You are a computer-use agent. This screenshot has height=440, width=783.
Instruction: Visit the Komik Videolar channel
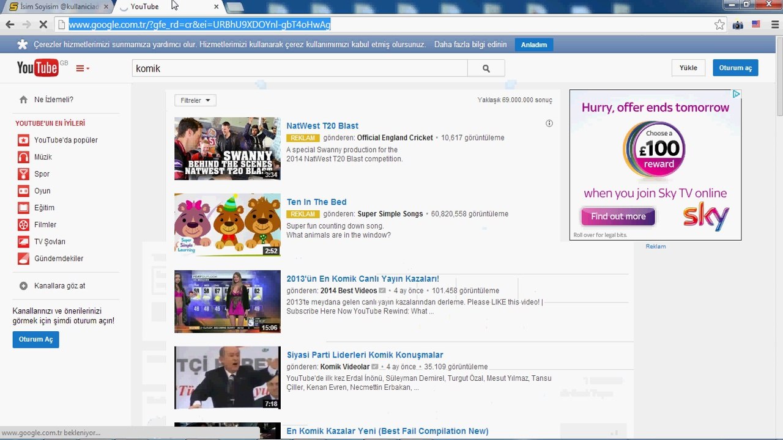tap(345, 367)
